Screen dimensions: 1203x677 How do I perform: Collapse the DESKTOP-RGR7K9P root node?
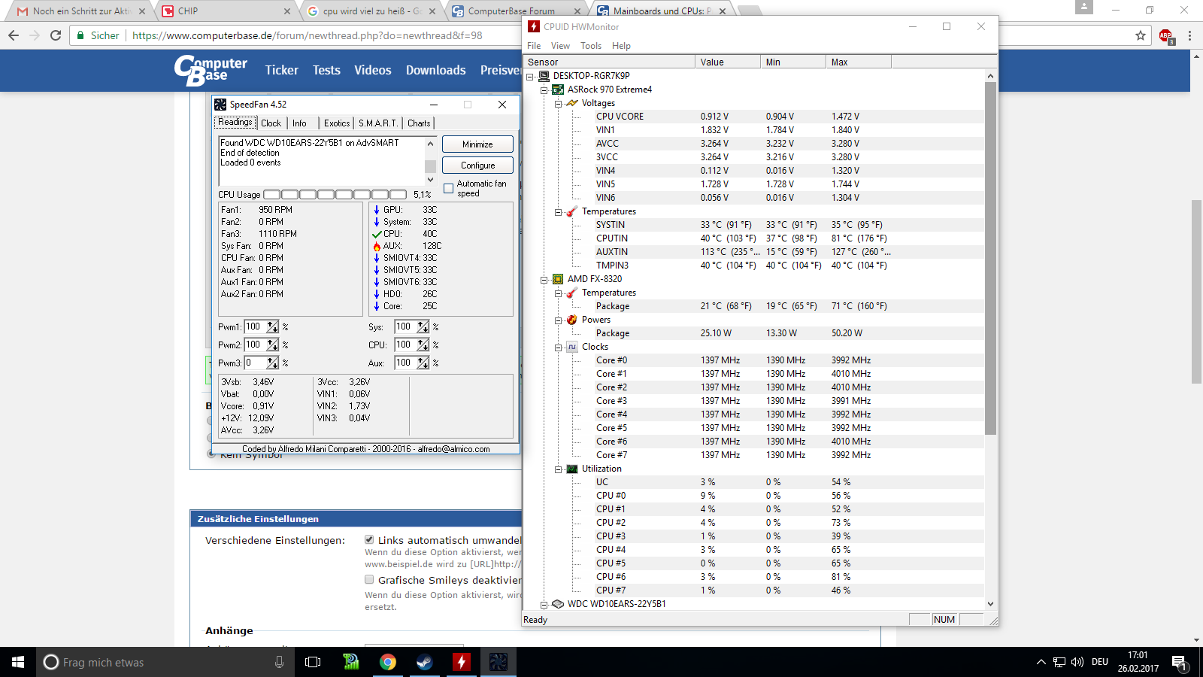[x=530, y=76]
